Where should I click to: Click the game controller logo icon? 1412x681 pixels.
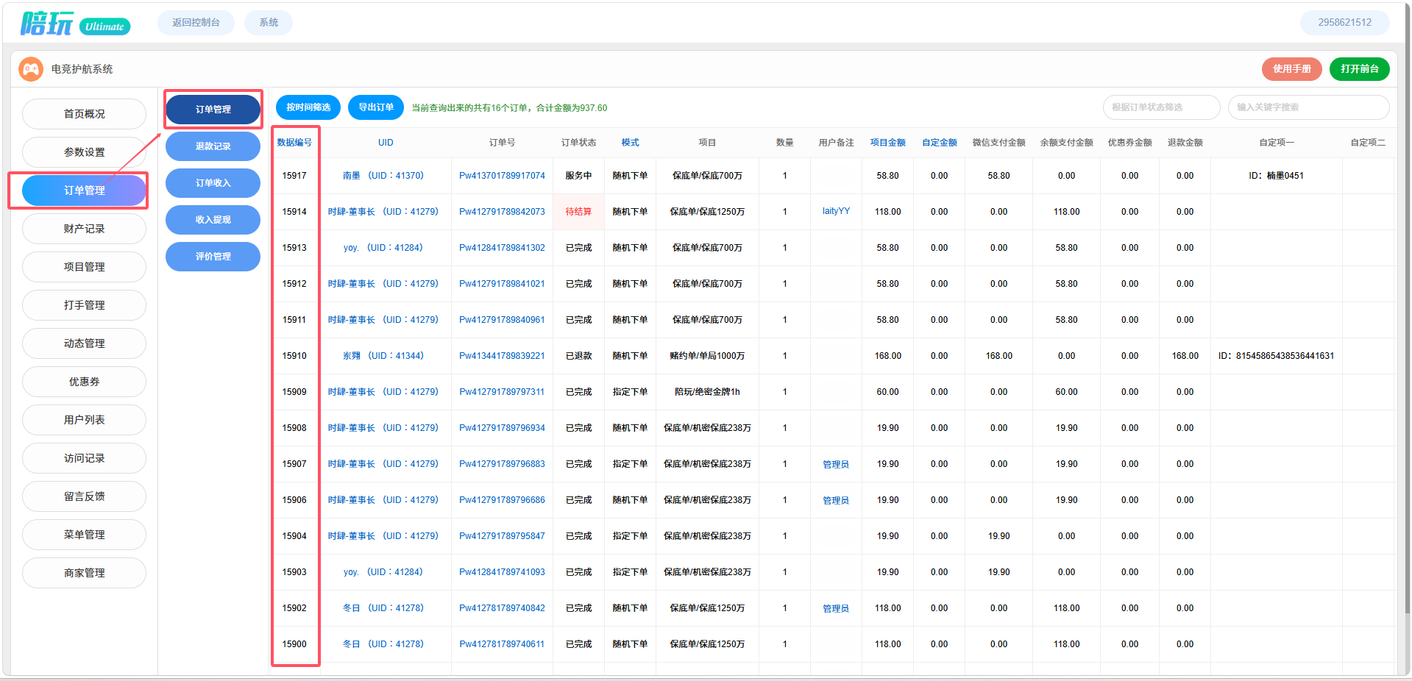click(x=31, y=69)
